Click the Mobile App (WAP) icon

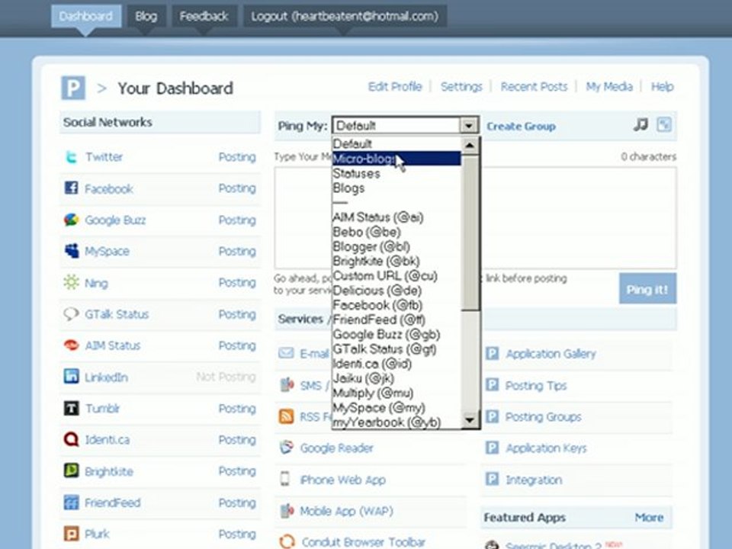point(286,510)
